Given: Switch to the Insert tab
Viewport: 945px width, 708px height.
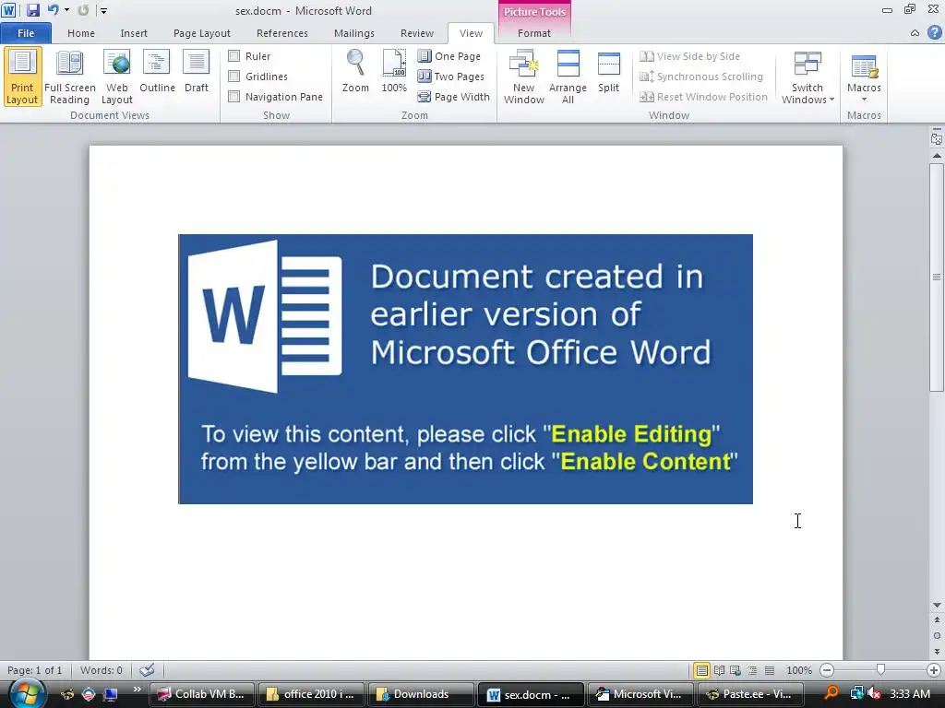Looking at the screenshot, I should pyautogui.click(x=134, y=33).
